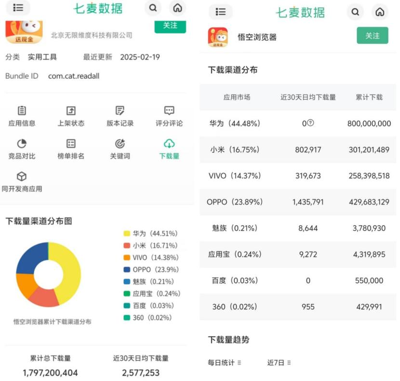Open the 应用信息 icon
400x381 pixels.
[x=22, y=111]
